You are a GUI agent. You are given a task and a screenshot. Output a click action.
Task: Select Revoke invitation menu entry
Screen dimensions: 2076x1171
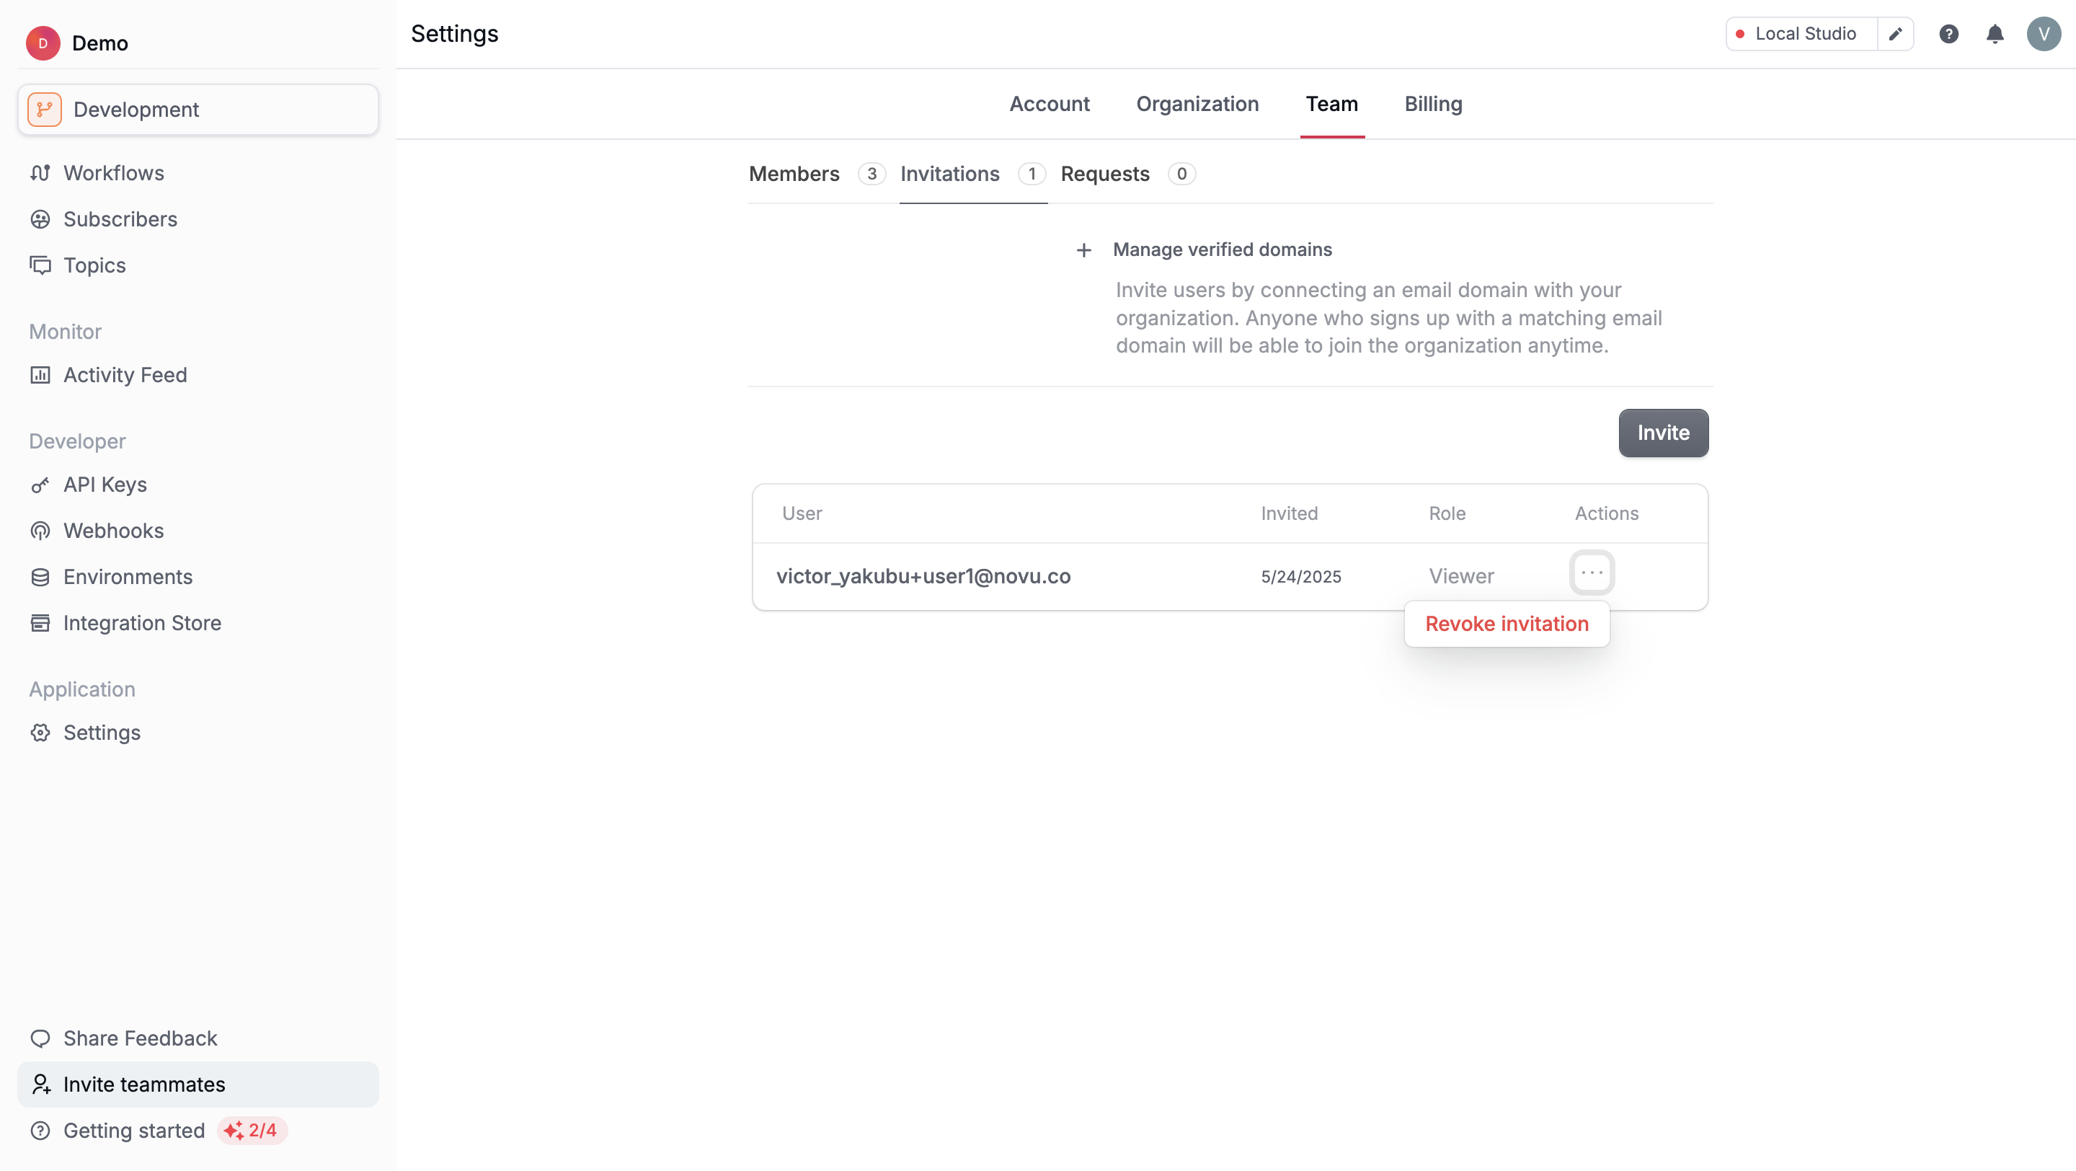[x=1507, y=624]
